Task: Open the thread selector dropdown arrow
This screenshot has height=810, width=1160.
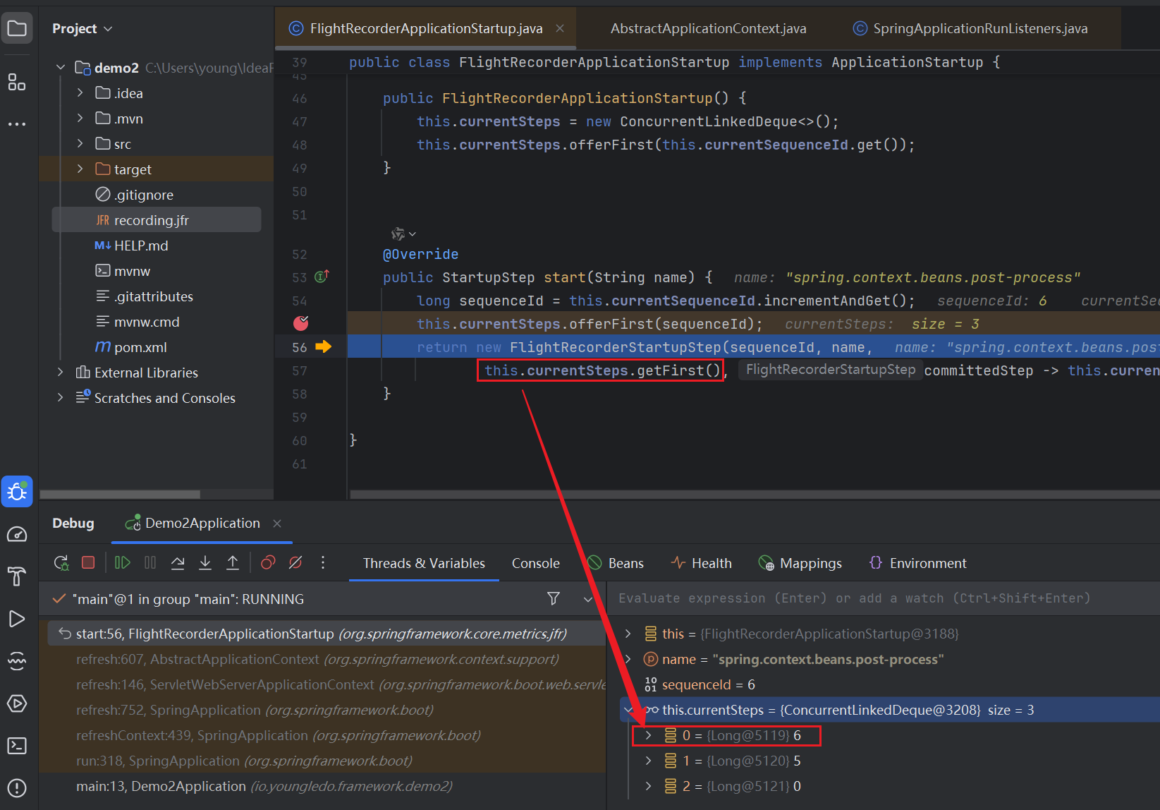Action: tap(588, 599)
